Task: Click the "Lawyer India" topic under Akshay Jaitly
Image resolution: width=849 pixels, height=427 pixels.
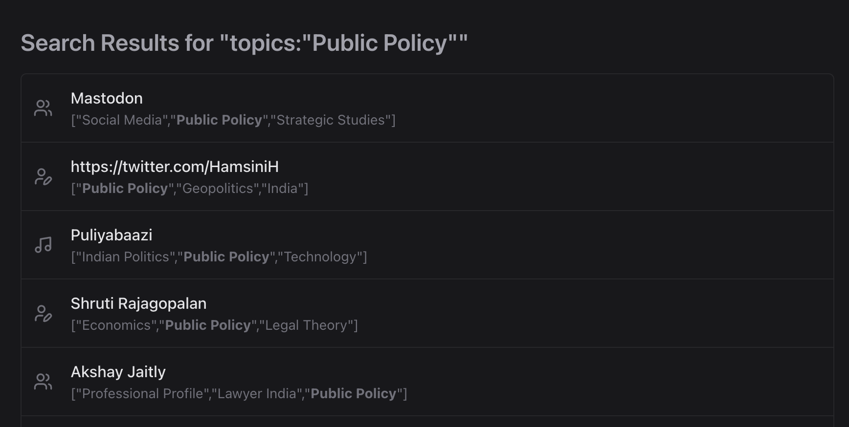Action: (x=257, y=394)
